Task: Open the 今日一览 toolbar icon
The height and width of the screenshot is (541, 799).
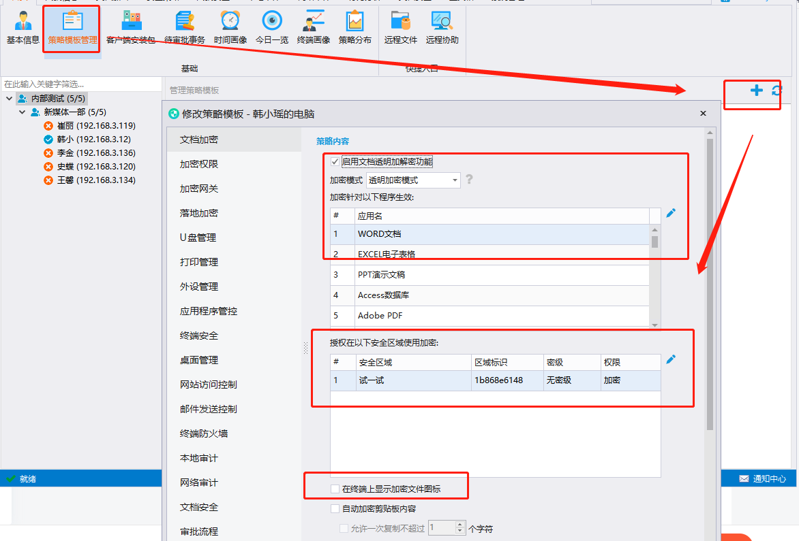Action: pos(271,27)
